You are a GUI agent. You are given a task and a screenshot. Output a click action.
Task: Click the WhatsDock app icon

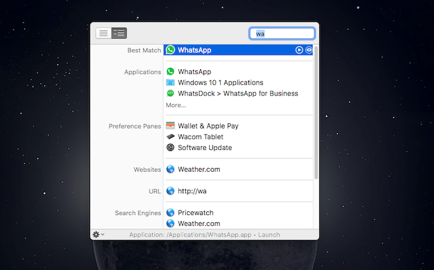(170, 93)
